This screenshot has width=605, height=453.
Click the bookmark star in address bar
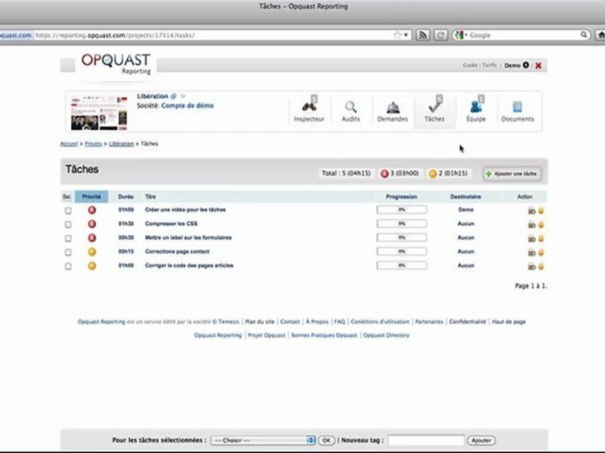398,35
